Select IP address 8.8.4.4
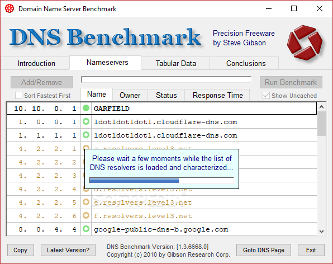 point(47,229)
